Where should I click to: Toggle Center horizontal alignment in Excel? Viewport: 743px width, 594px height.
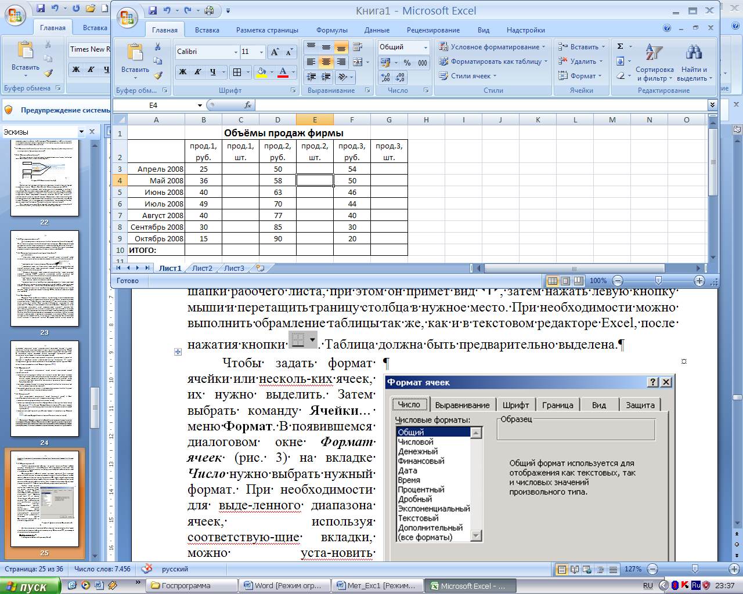(326, 62)
